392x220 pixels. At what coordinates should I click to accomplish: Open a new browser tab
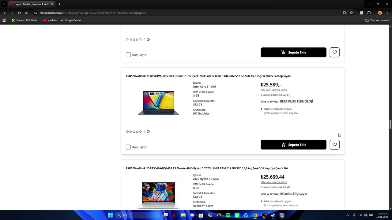[59, 4]
